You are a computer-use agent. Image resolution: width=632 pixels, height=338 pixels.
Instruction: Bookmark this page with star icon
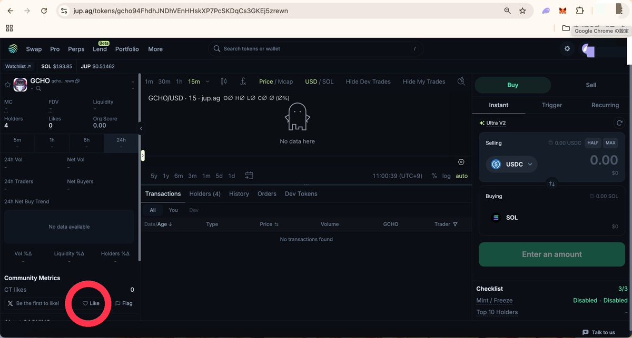pyautogui.click(x=522, y=11)
